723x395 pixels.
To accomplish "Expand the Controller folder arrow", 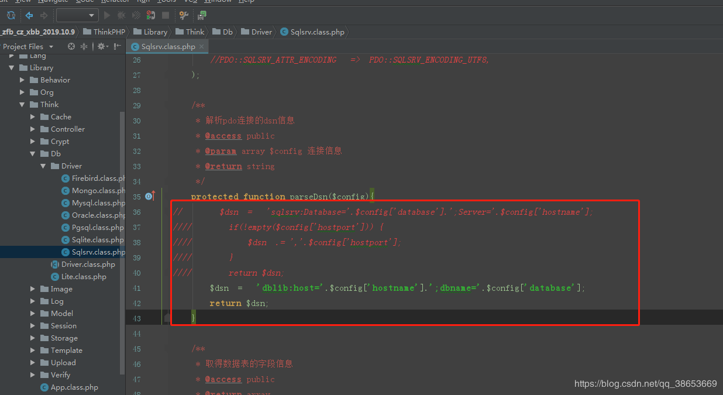I will click(33, 129).
